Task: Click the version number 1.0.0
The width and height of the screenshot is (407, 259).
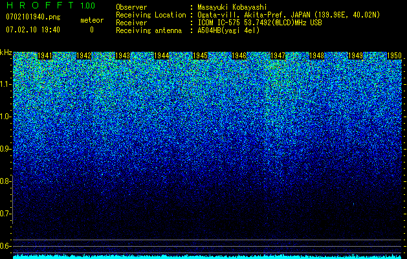Action: [x=88, y=5]
